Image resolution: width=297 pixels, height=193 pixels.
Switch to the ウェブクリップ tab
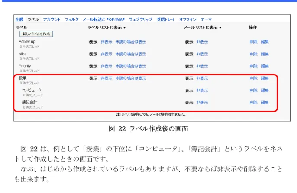141,19
